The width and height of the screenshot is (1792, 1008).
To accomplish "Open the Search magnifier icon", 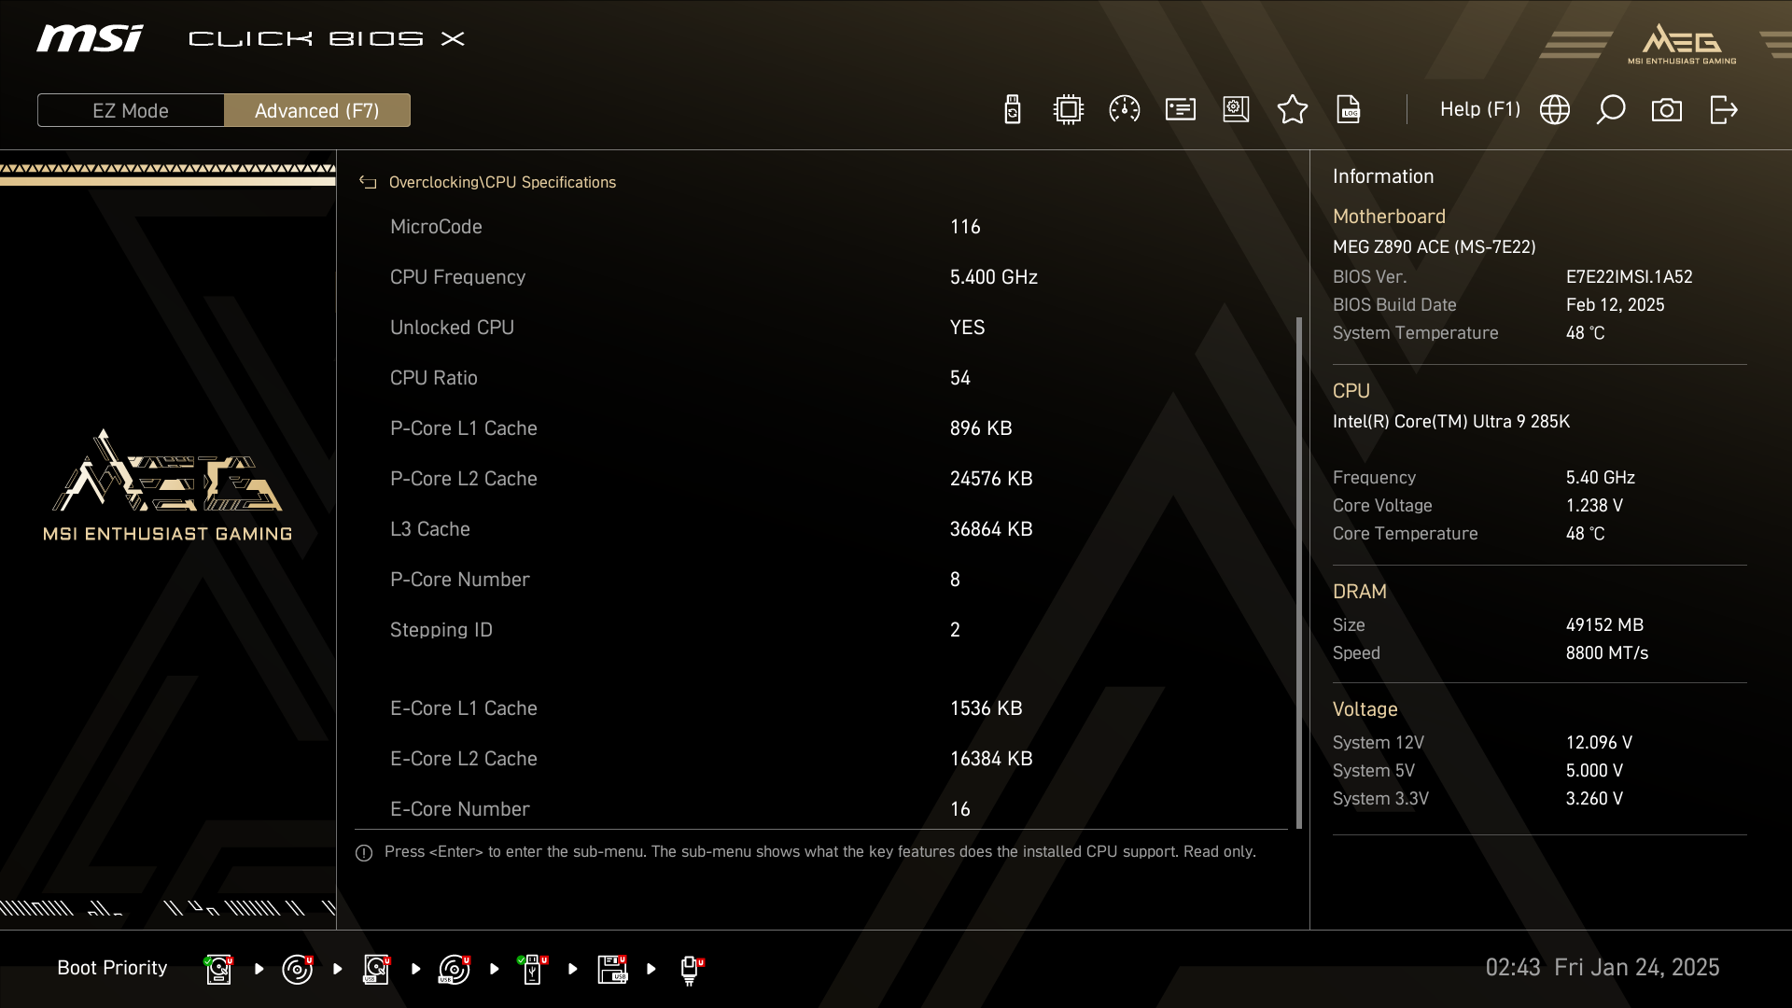I will point(1611,109).
